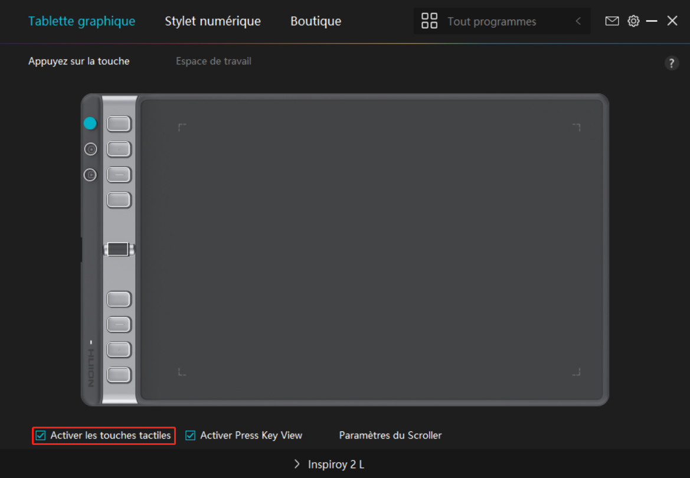This screenshot has width=690, height=478.
Task: Click the cyan touch key circle on tablet
Action: [90, 123]
